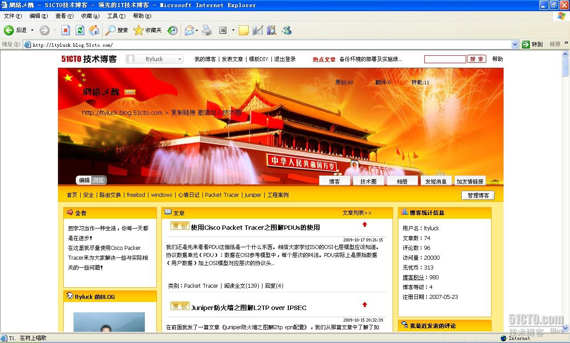Refresh the page with the green arrows icon
The height and width of the screenshot is (343, 570).
(80, 30)
